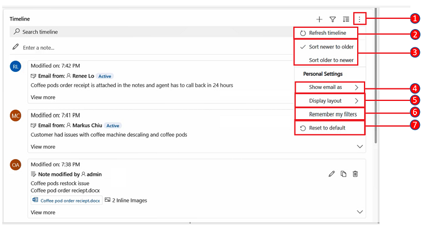Open Coffee pod order reciept.docx attachment
The height and width of the screenshot is (228, 425).
[70, 201]
